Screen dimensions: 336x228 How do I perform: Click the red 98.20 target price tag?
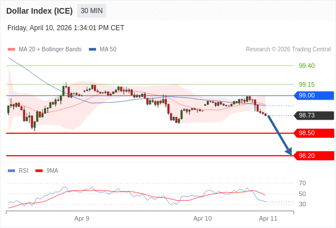pos(314,156)
